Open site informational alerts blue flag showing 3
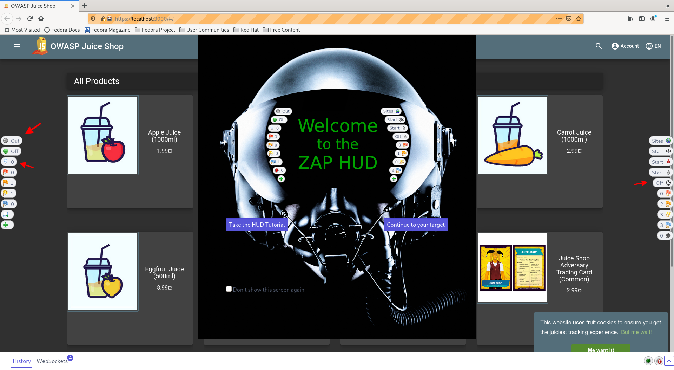The width and height of the screenshot is (674, 370). [x=665, y=225]
